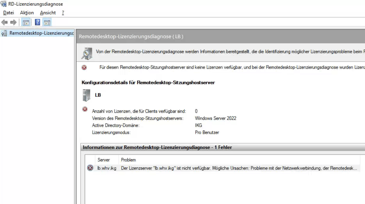Click the red error icon beside license warning
This screenshot has height=204, width=365.
84,67
